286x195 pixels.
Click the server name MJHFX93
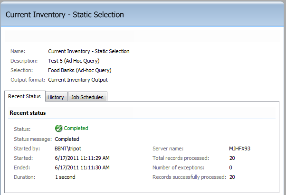point(239,149)
